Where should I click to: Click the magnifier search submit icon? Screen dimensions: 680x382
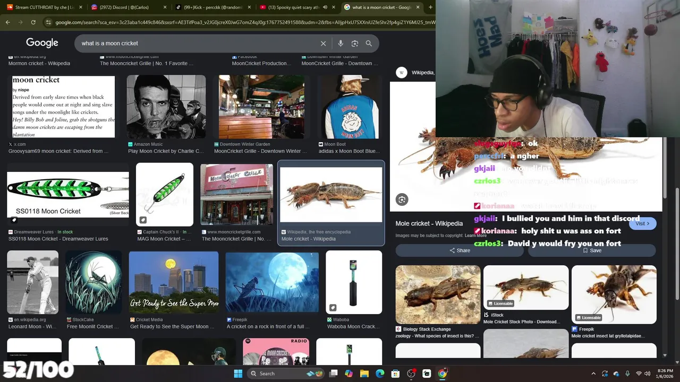click(369, 44)
